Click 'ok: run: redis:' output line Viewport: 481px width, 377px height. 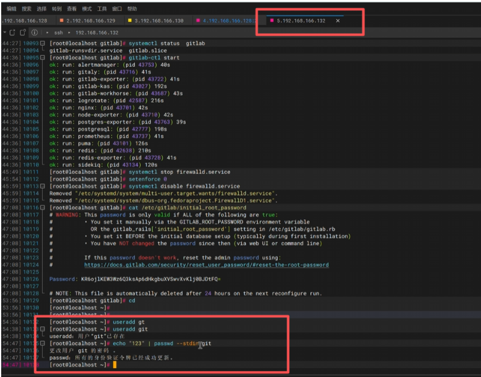[100, 151]
